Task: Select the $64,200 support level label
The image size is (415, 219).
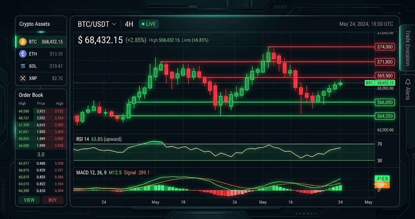Action: coord(385,116)
